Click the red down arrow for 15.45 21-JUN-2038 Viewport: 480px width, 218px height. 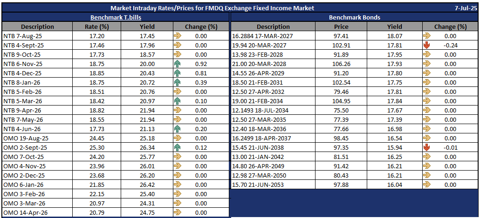point(426,147)
